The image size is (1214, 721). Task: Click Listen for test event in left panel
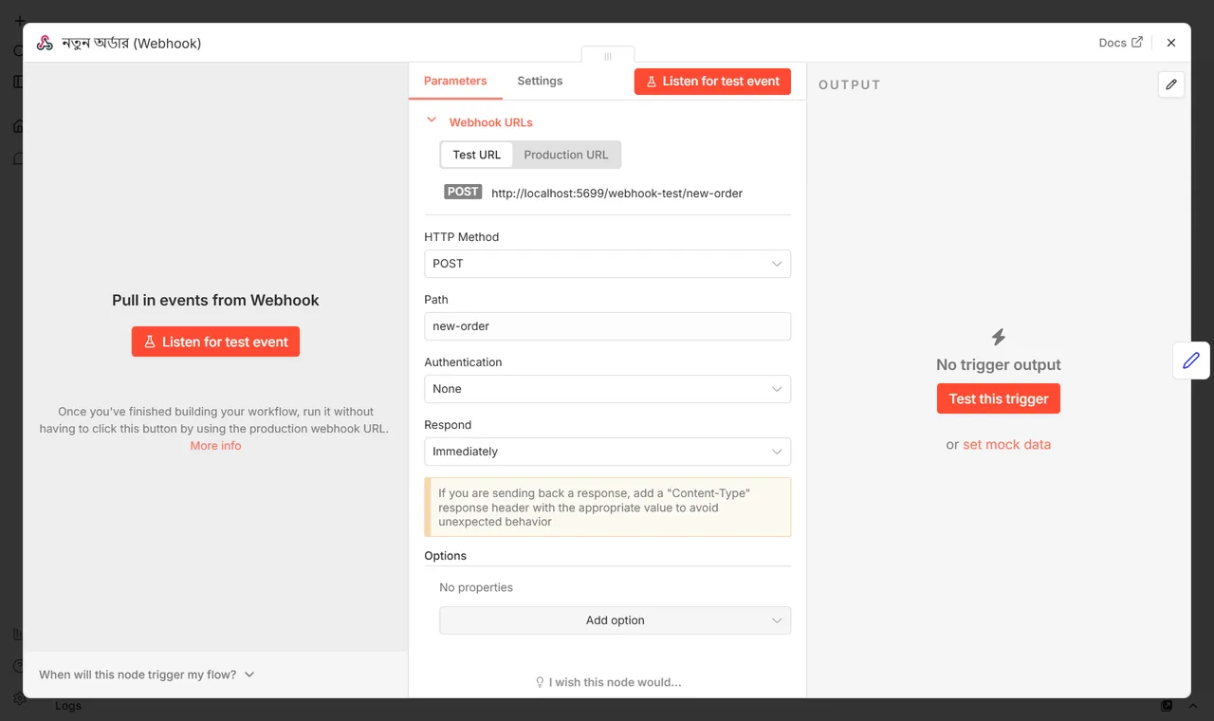(x=215, y=342)
